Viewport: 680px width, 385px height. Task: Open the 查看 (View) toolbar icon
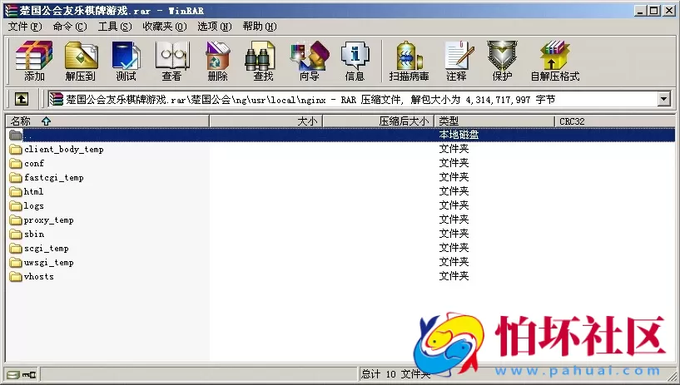click(171, 61)
